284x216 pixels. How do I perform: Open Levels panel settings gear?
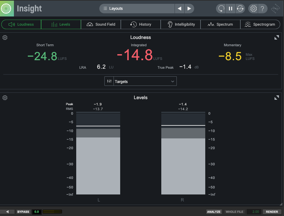[x=5, y=98]
